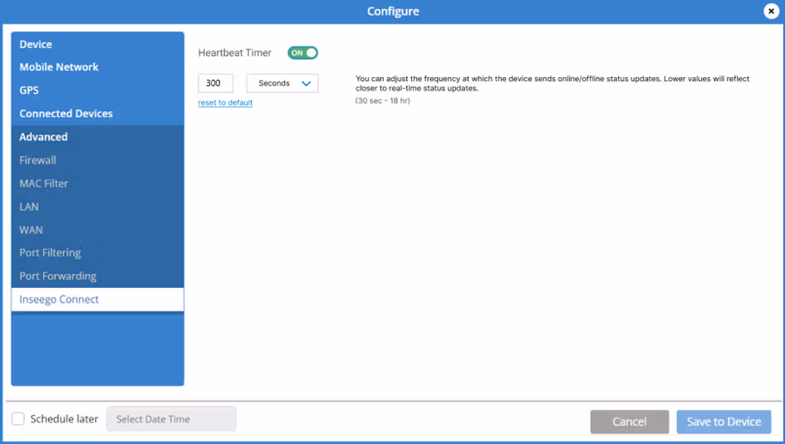This screenshot has height=444, width=785.
Task: Cancel the configuration changes
Action: [630, 422]
